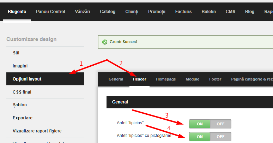Open the Facturis menu
This screenshot has width=273, height=143.
[183, 12]
